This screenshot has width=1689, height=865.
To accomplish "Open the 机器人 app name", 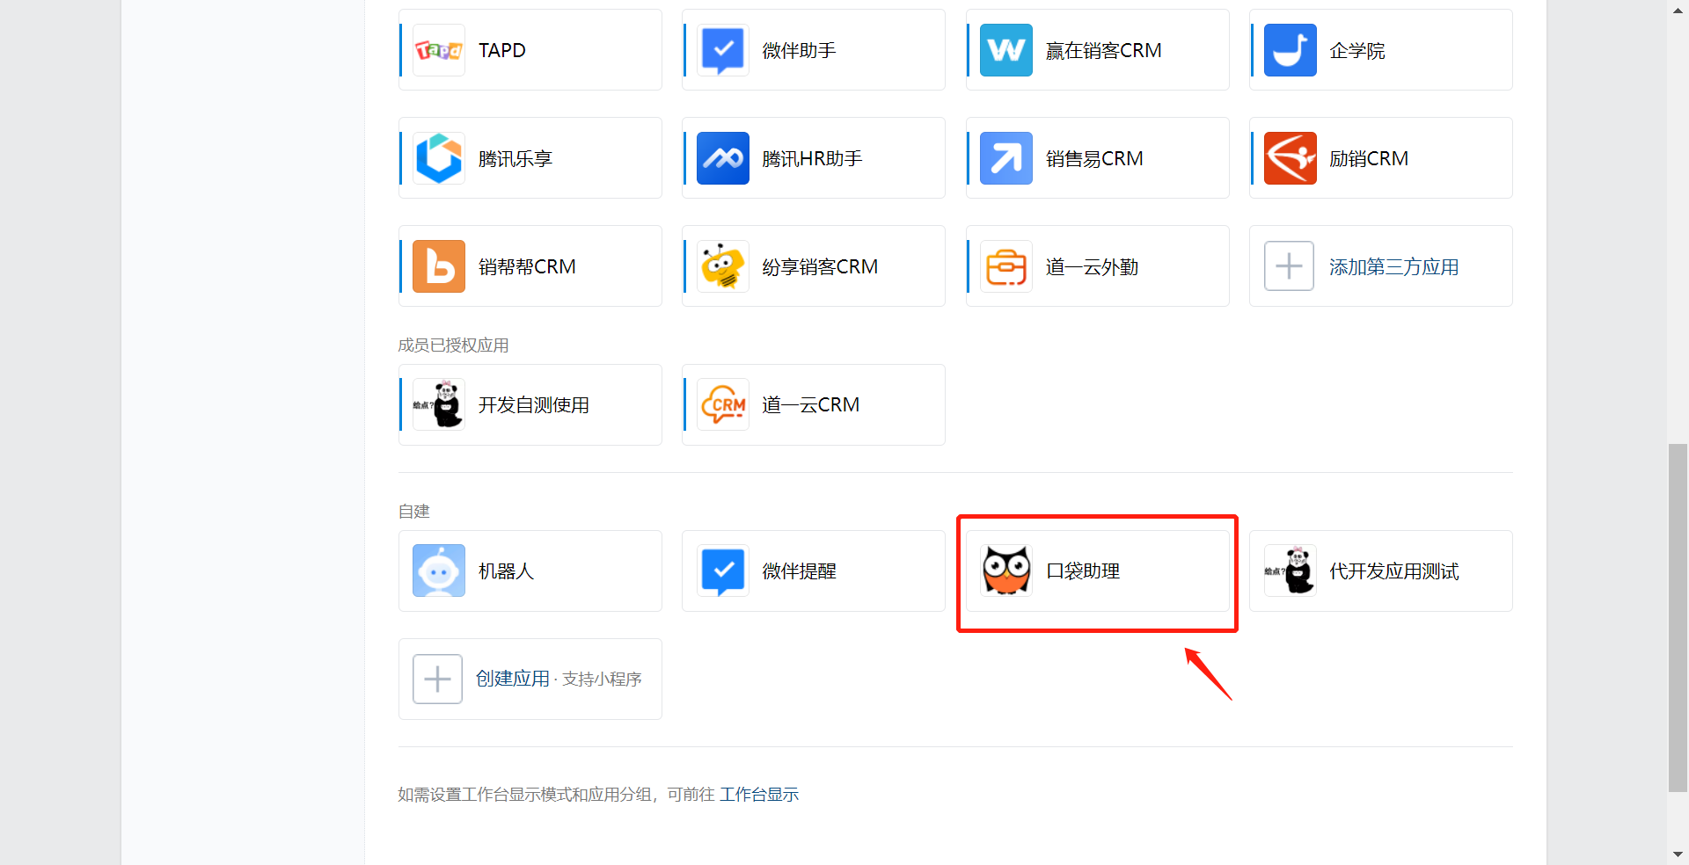I will (x=506, y=571).
